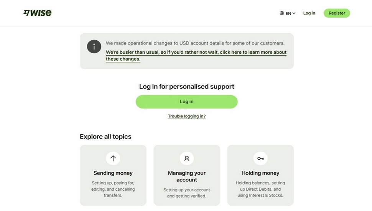Click Log in in top navigation
The height and width of the screenshot is (211, 372).
click(x=309, y=13)
